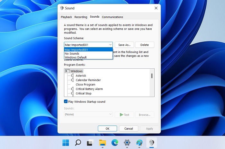
Task: Open taskbar Search magnifier icon
Action: (78, 143)
